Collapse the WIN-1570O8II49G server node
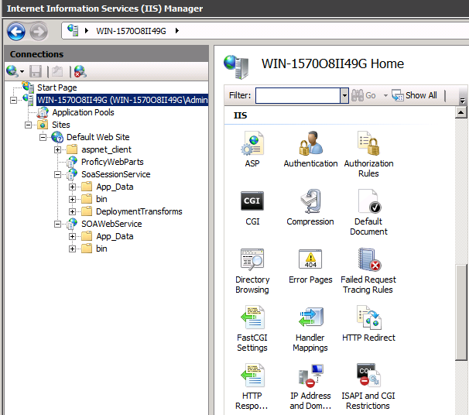 [x=13, y=100]
